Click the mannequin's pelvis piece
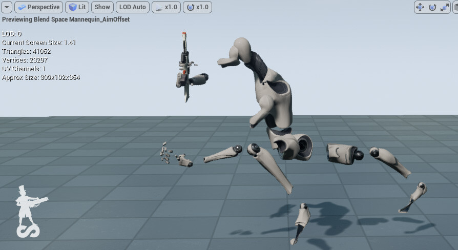The image size is (458, 250). [x=290, y=144]
